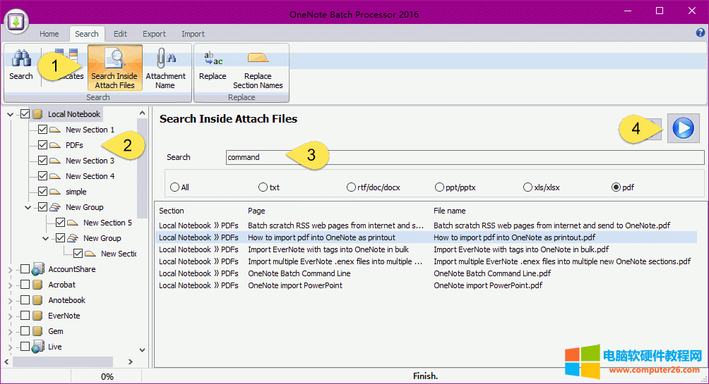Image resolution: width=709 pixels, height=384 pixels.
Task: Check the AccountShare notebook checkbox
Action: tap(25, 269)
